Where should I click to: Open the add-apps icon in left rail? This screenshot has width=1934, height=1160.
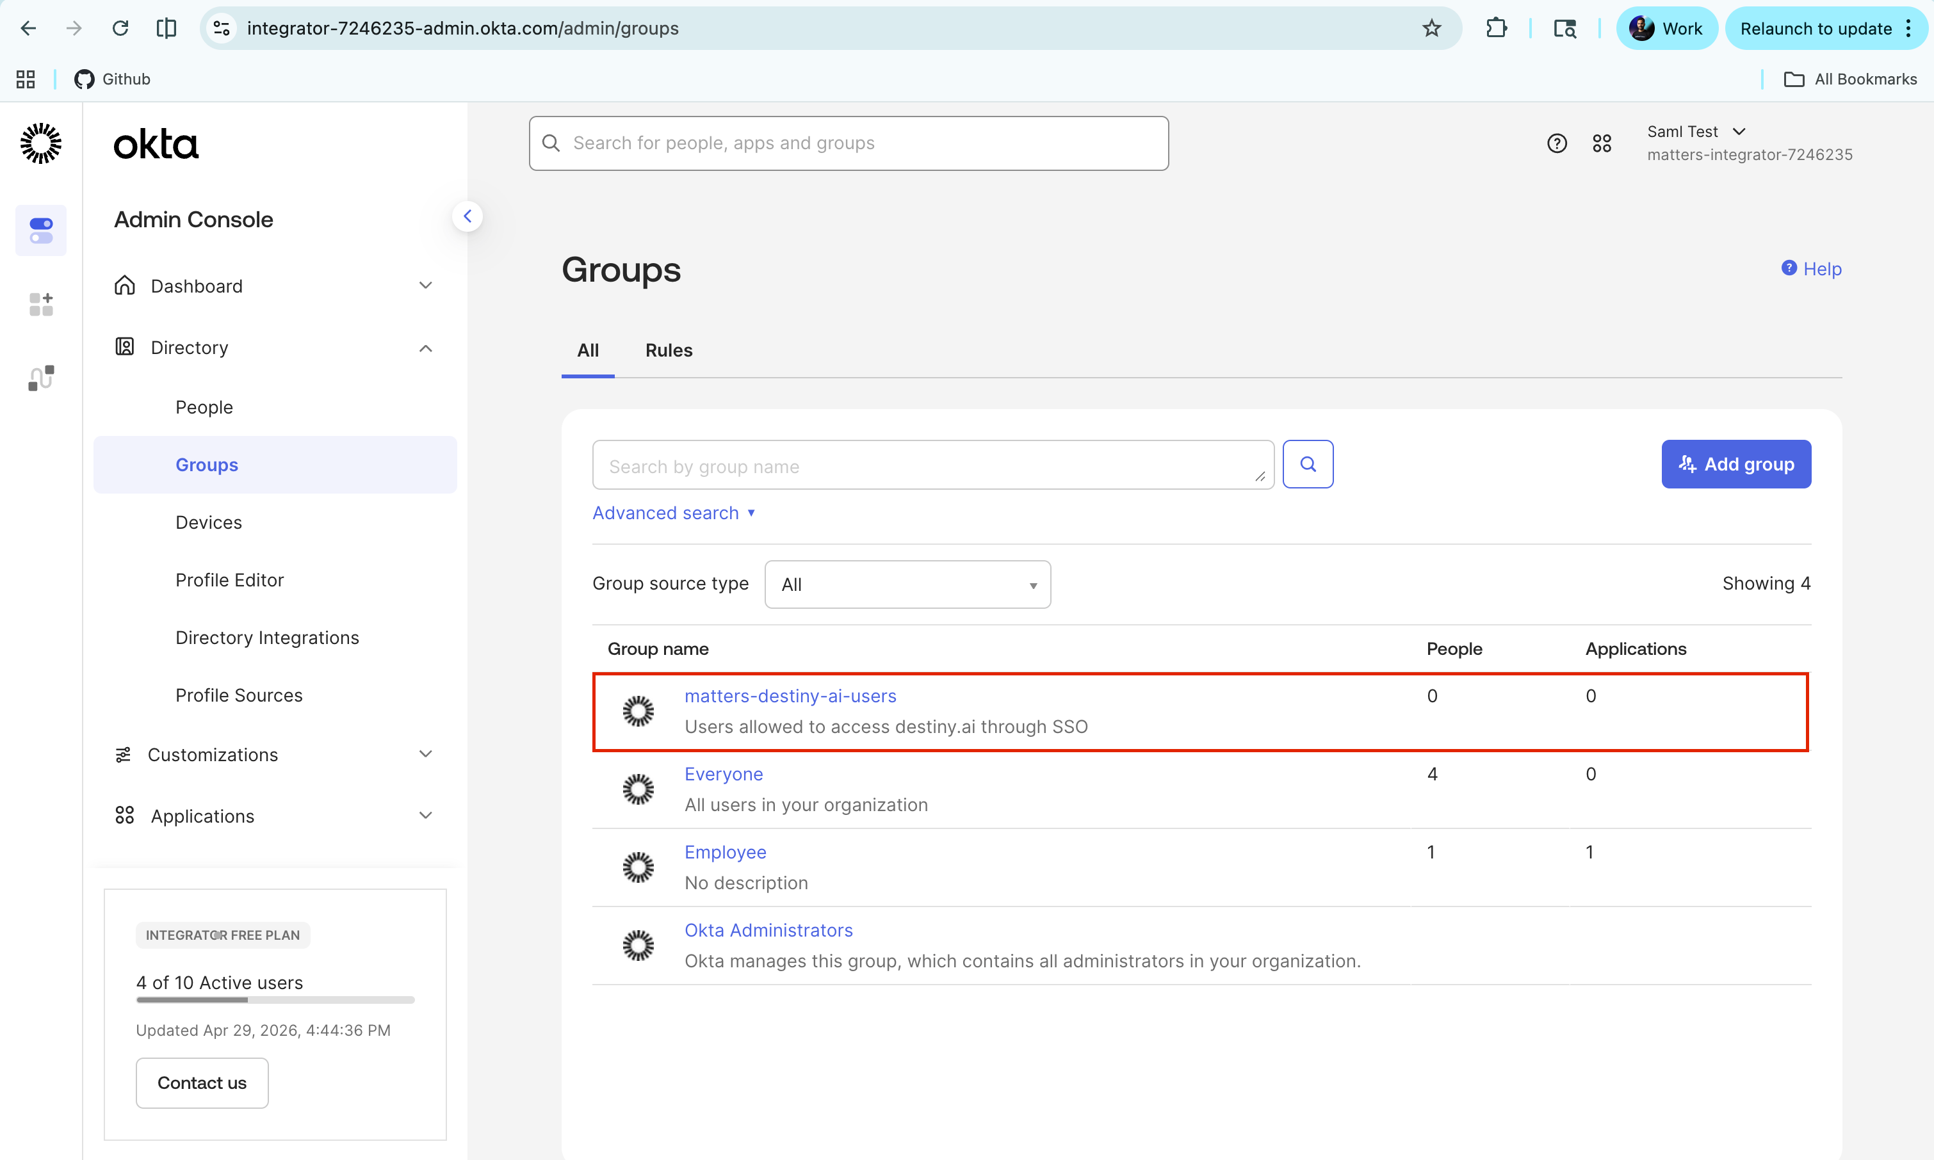tap(40, 304)
